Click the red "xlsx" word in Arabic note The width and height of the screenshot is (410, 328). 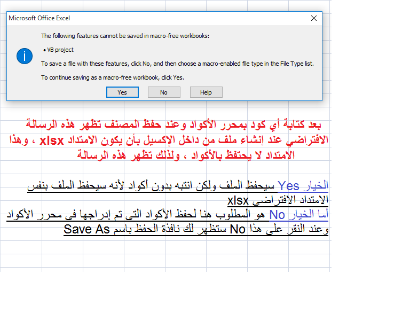pyautogui.click(x=51, y=140)
